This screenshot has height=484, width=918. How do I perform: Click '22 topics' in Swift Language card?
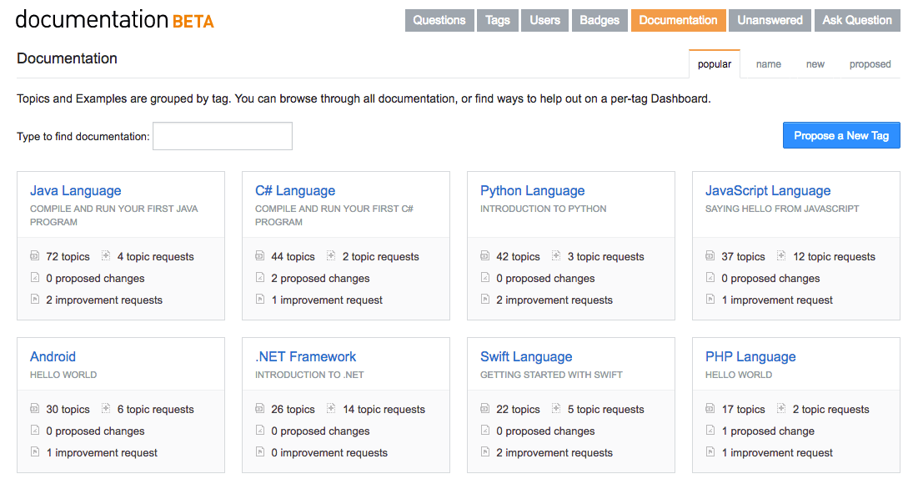pos(518,410)
